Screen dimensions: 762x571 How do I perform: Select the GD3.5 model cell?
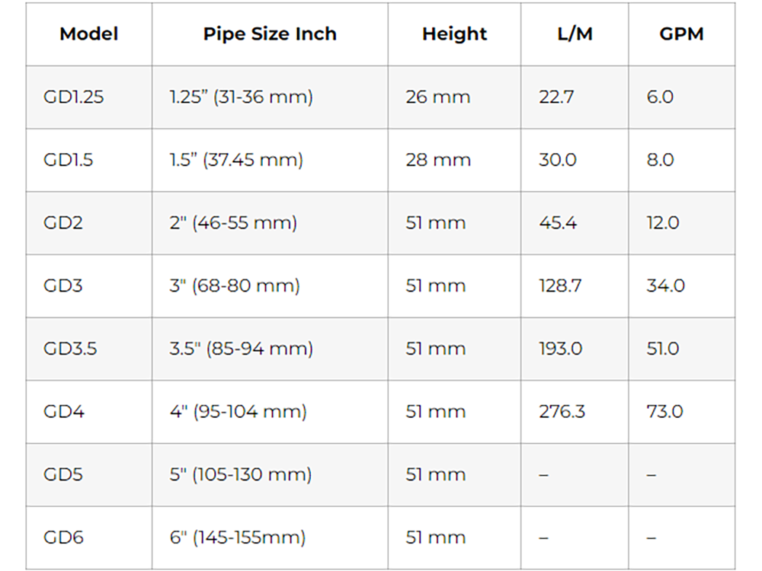(x=70, y=349)
